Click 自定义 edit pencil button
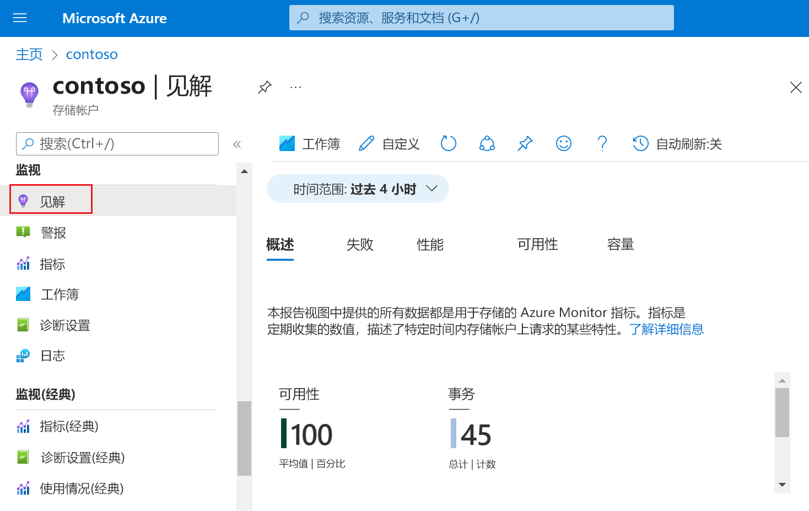This screenshot has height=511, width=809. tap(389, 144)
